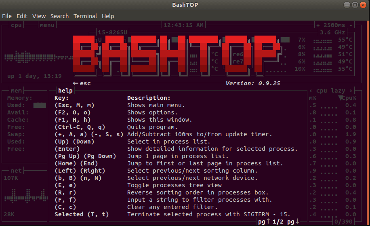Click the 'Key:' column header
Screen dimensions: 370x226
[61, 98]
